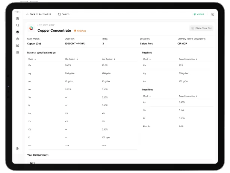This screenshot has width=230, height=173.
Task: Click the location value Callao, Peru
Action: point(147,44)
